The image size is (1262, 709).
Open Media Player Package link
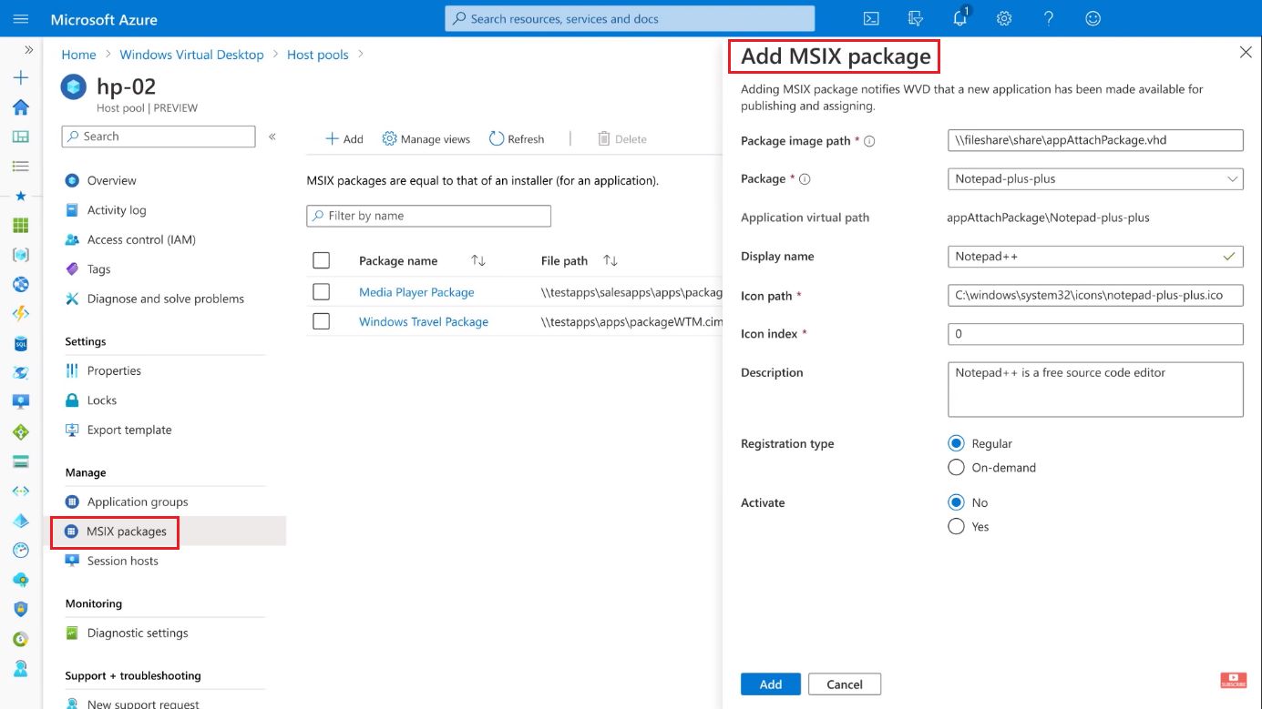[416, 292]
